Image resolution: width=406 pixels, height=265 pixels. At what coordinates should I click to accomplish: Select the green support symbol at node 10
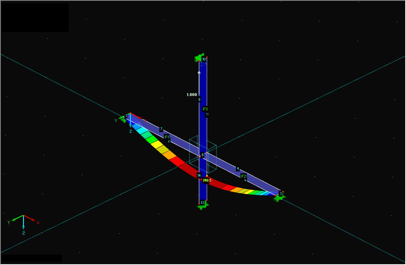(199, 58)
